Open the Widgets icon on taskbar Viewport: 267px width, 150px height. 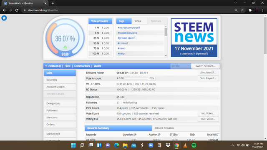pos(99,145)
